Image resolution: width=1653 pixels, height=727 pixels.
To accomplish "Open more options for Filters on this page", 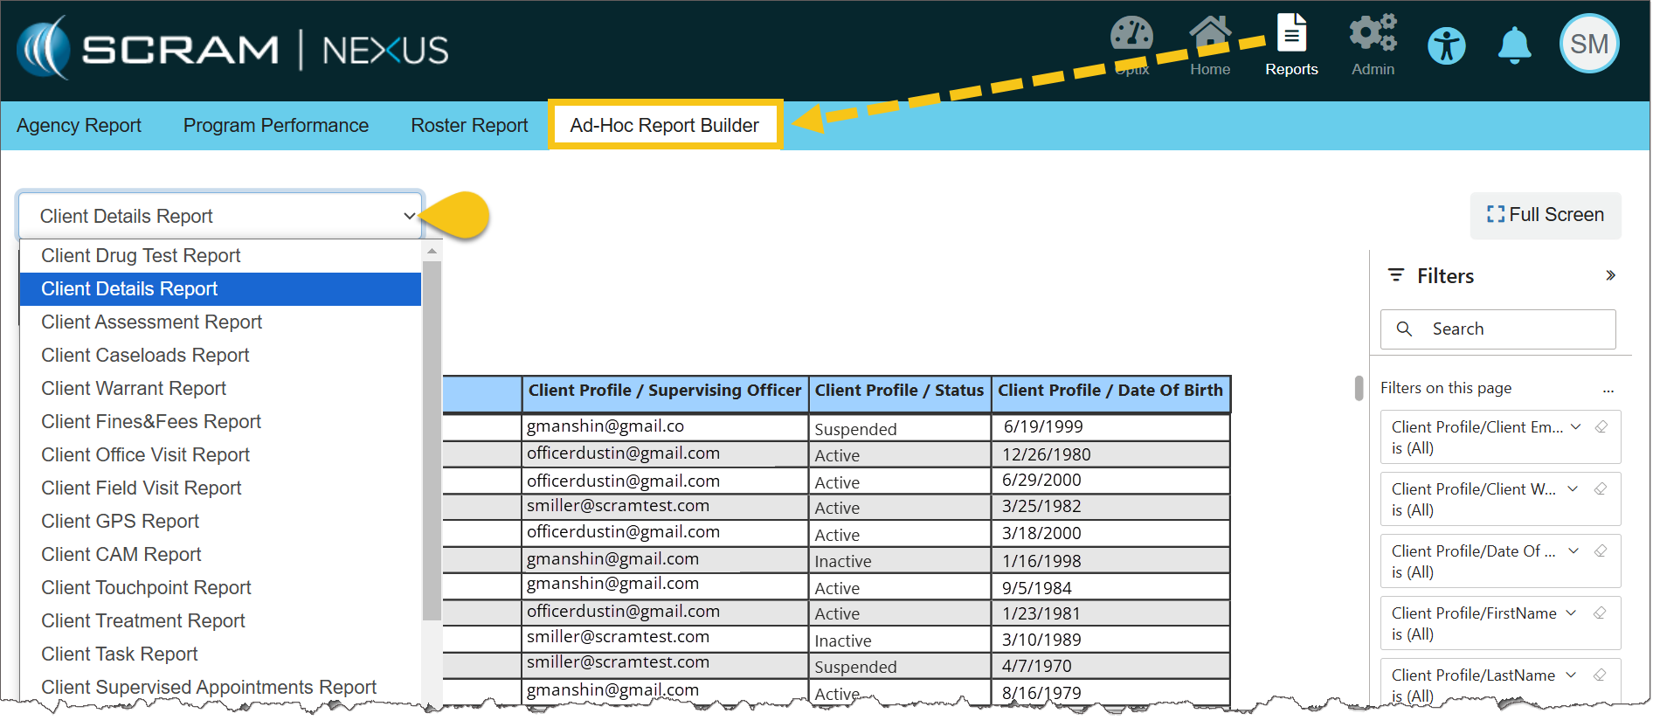I will click(1608, 390).
